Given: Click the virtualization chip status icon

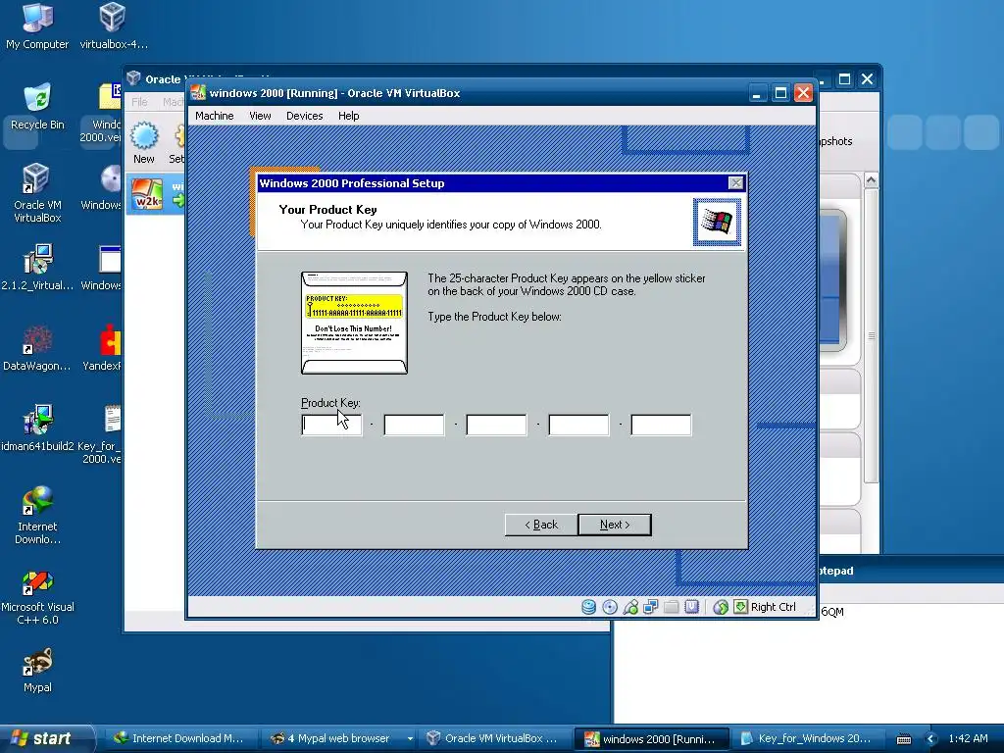Looking at the screenshot, I should pos(691,607).
